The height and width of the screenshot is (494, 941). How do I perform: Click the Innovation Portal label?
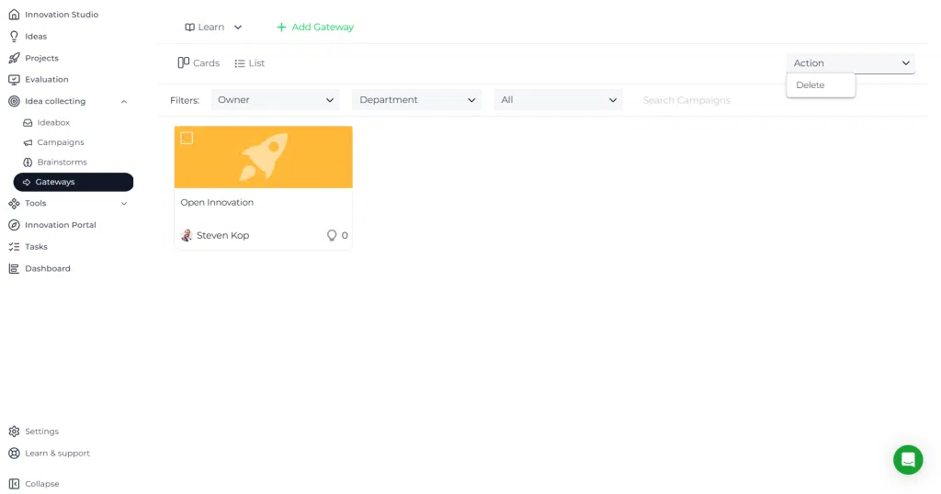tap(61, 225)
